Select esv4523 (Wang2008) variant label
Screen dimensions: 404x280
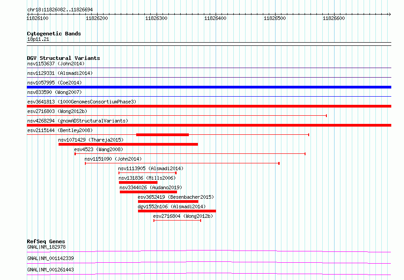coord(99,149)
